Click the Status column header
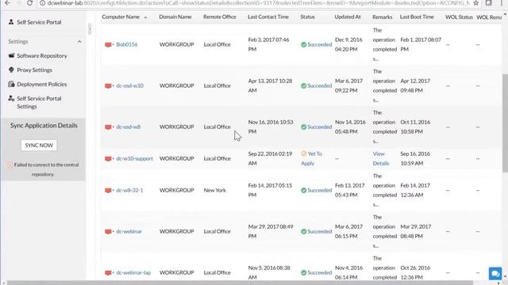This screenshot has height=285, width=508. coord(307,17)
